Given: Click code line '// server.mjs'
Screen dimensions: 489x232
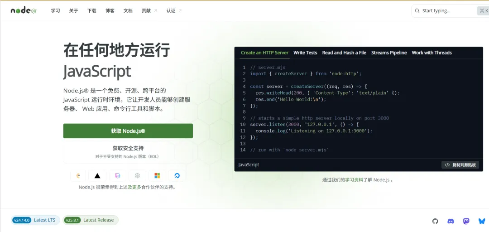Looking at the screenshot, I should pyautogui.click(x=268, y=68).
